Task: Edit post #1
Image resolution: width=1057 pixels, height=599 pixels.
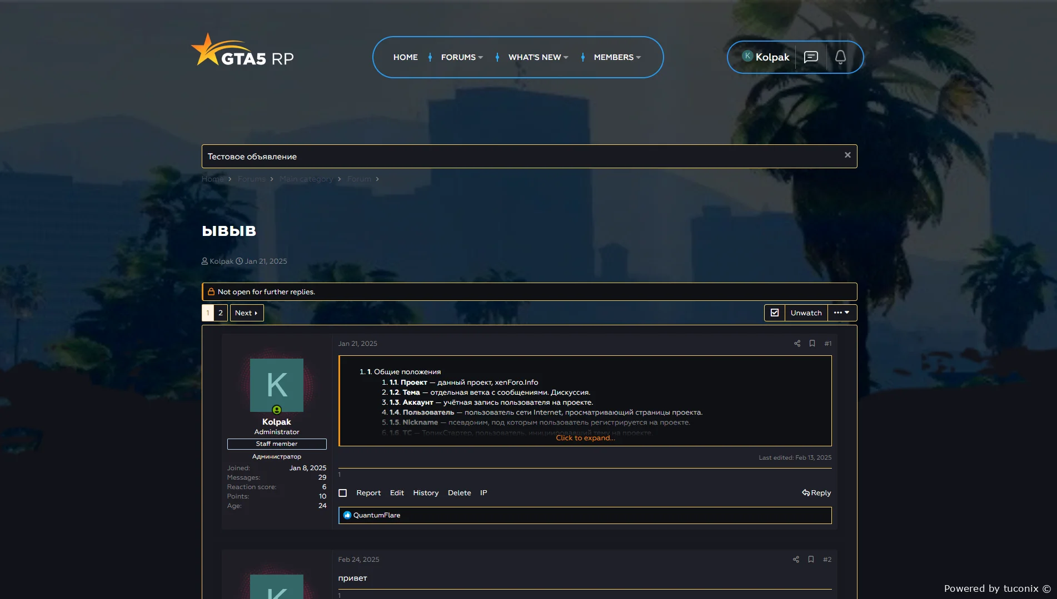Action: (x=397, y=493)
